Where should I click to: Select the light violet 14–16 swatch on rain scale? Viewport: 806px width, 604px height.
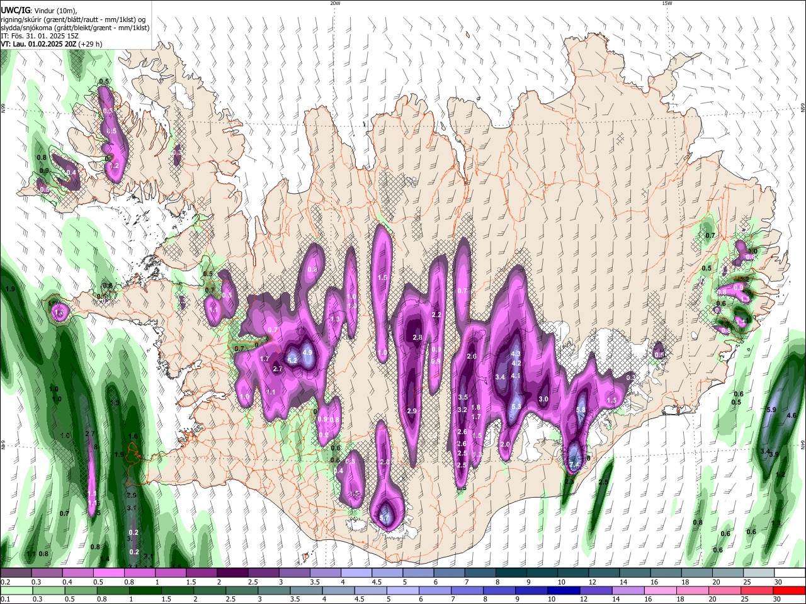[628, 590]
